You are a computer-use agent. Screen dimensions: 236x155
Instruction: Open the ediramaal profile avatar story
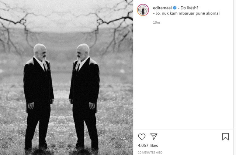point(143,10)
